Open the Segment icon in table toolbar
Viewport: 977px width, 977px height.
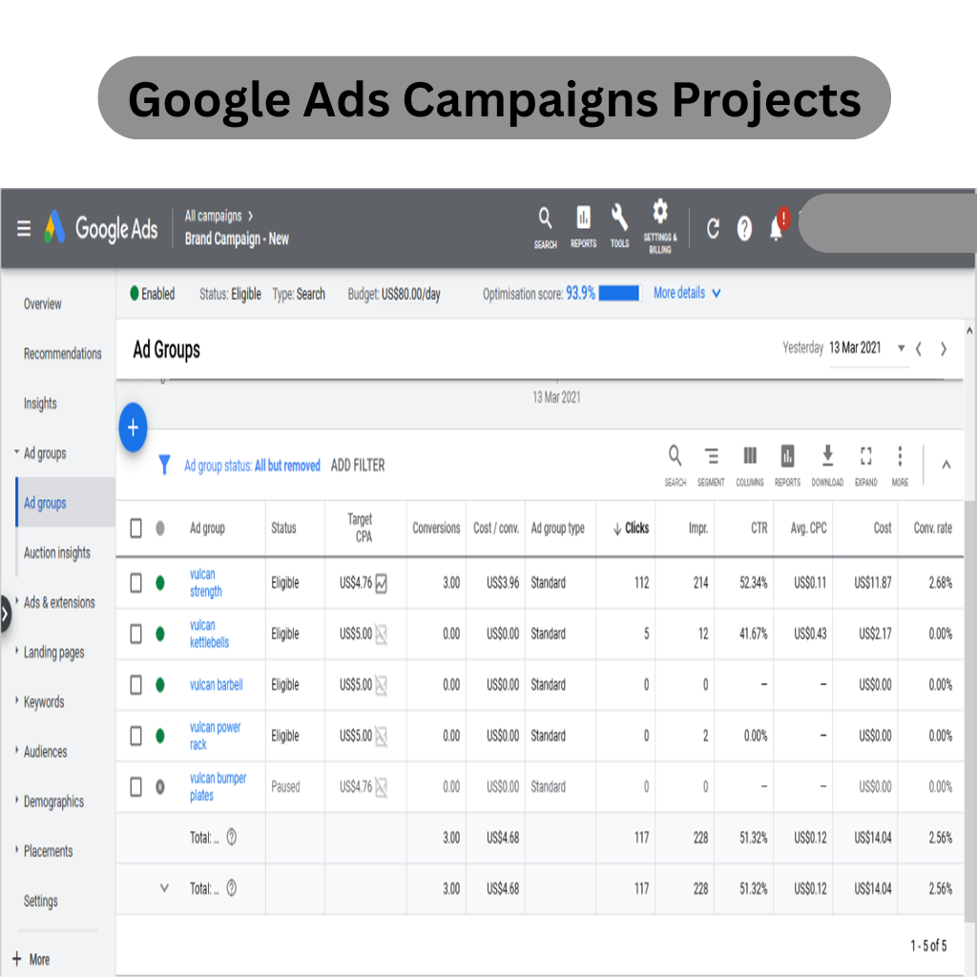coord(711,466)
